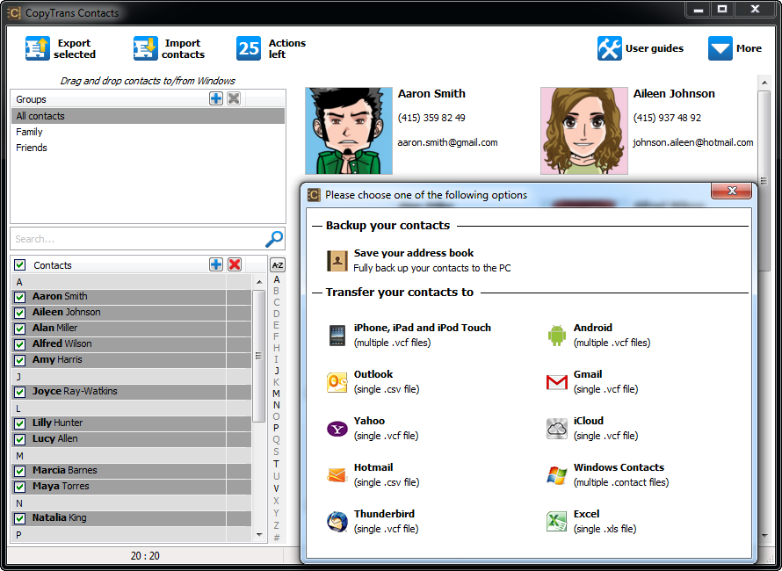The image size is (782, 571).
Task: Close the export options dialog
Action: [x=731, y=191]
